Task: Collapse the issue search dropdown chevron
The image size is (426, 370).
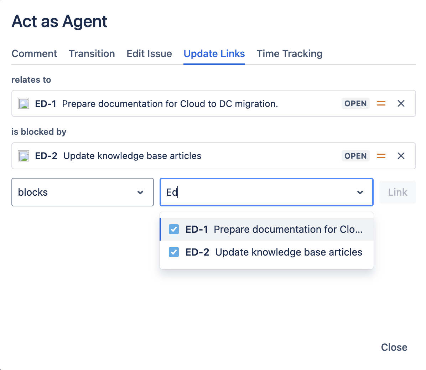Action: click(360, 192)
